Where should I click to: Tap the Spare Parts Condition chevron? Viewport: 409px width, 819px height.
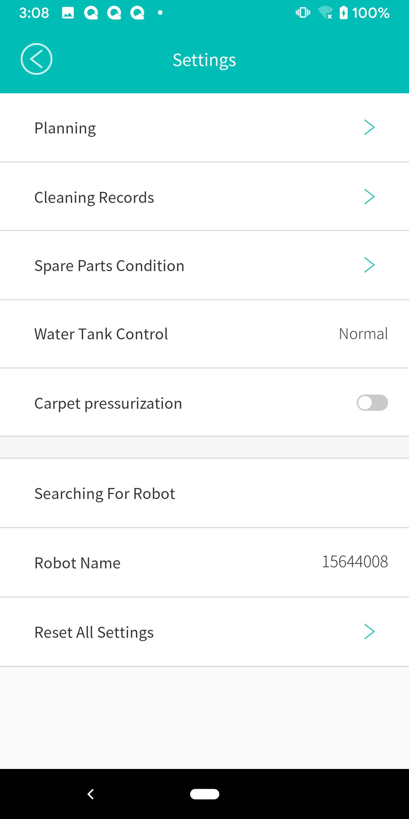(369, 265)
